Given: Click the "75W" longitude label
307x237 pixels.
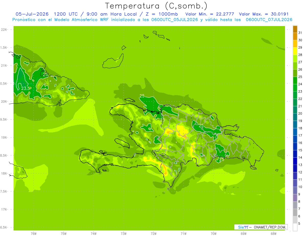Looking at the screenshot, I should [63, 234].
